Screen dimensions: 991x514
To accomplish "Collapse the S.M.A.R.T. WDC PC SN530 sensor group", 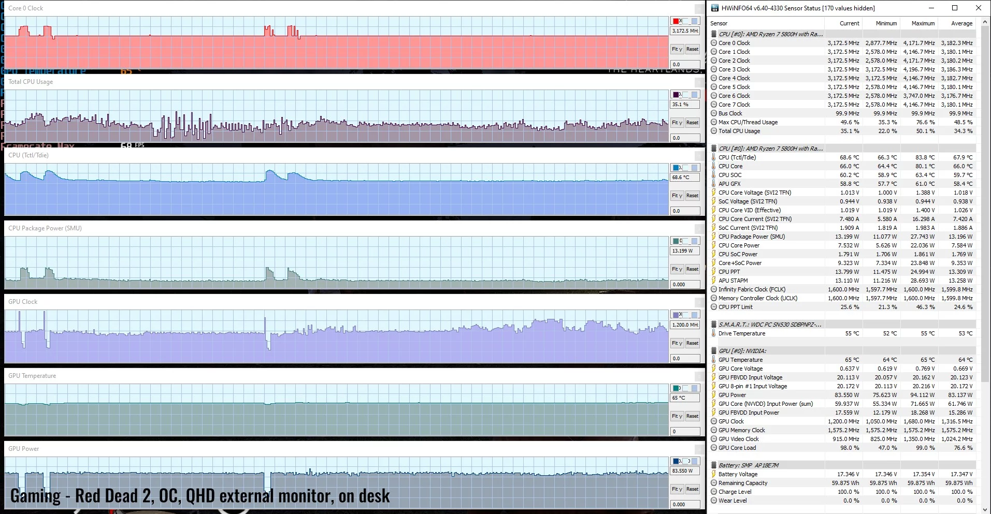I will click(x=714, y=325).
